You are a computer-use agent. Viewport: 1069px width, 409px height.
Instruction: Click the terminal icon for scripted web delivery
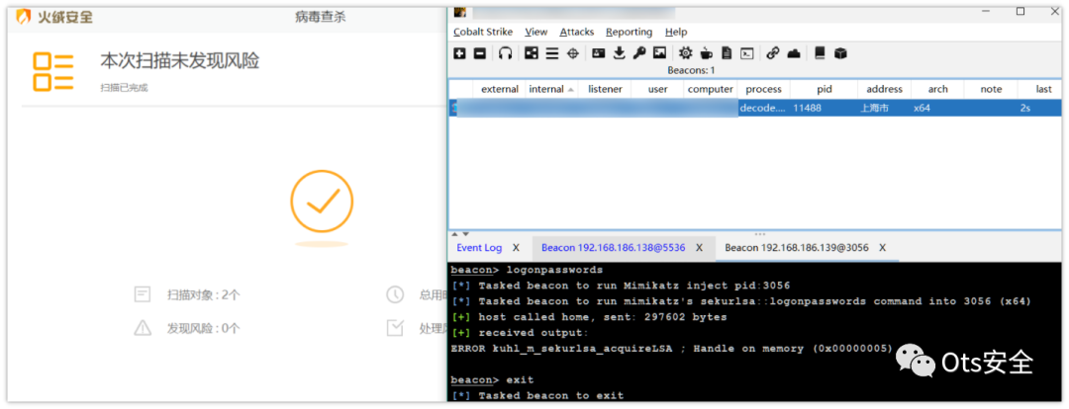(x=747, y=53)
